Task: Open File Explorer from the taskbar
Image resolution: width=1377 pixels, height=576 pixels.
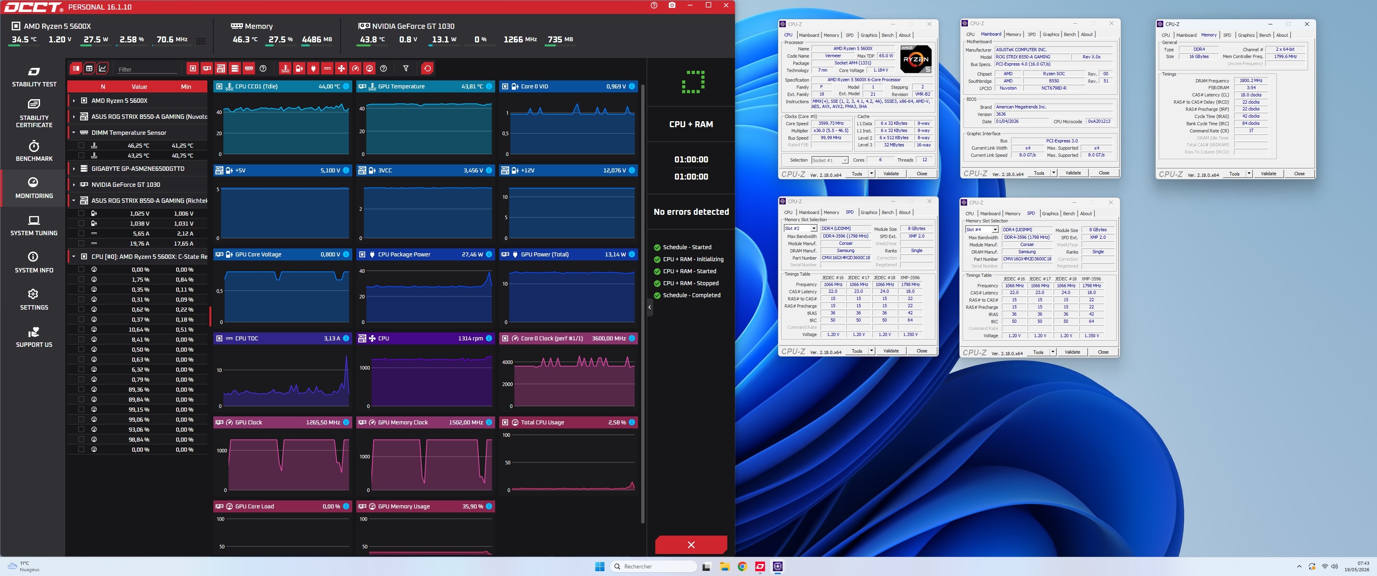Action: click(x=724, y=566)
